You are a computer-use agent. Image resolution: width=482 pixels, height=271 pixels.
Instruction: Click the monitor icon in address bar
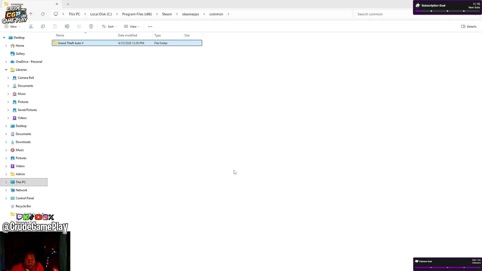click(x=56, y=14)
